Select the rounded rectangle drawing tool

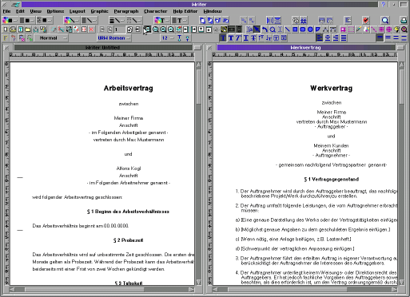pyautogui.click(x=302, y=30)
